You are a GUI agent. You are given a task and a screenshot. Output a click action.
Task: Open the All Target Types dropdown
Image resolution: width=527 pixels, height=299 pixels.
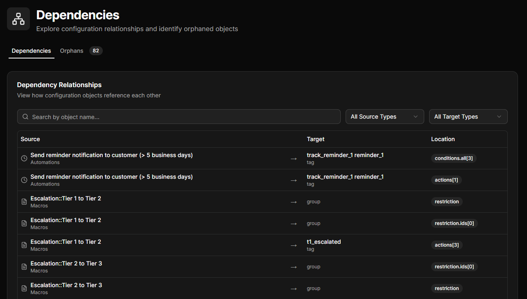pos(468,117)
